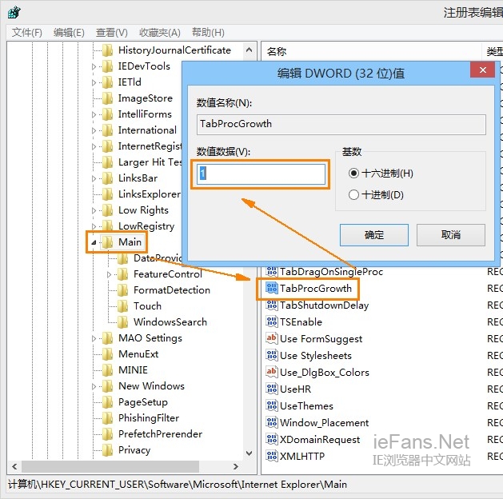Open the 文件(F) menu

[27, 33]
